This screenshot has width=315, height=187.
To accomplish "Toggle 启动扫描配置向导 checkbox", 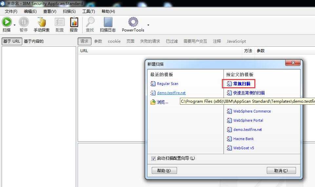I will click(153, 158).
